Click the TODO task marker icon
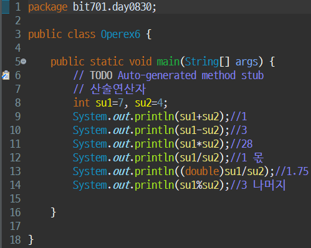 tap(6, 75)
